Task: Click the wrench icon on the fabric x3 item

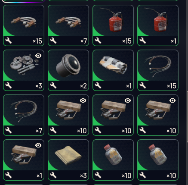Action: click(53, 175)
